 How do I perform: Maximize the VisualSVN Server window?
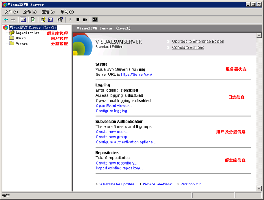coord(253,5)
